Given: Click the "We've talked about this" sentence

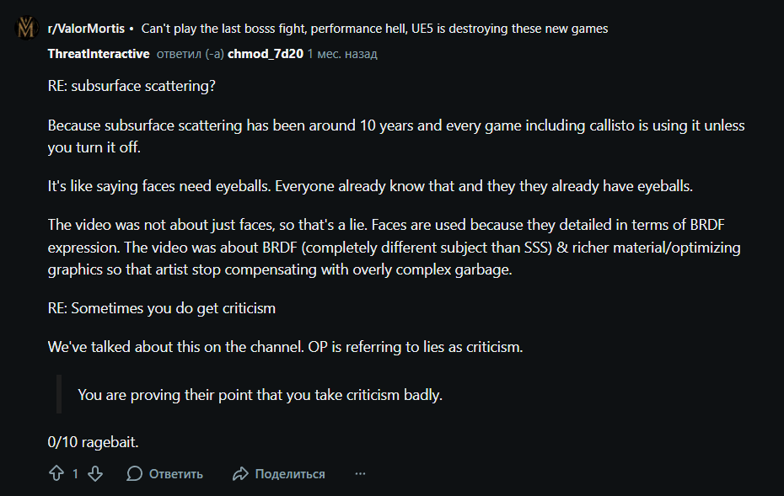Looking at the screenshot, I should click(x=285, y=346).
